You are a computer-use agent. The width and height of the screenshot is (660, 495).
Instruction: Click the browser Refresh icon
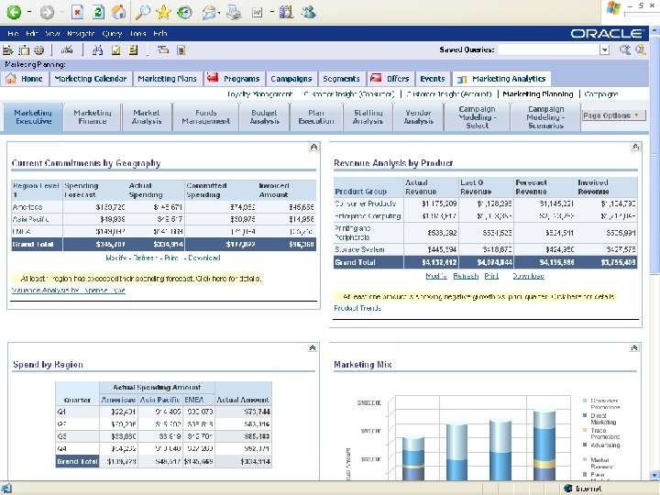[97, 12]
